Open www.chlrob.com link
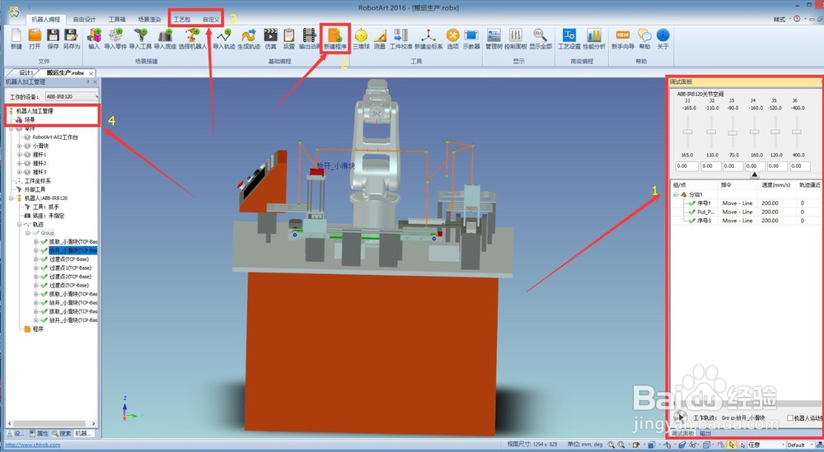Image resolution: width=824 pixels, height=452 pixels. [33, 445]
